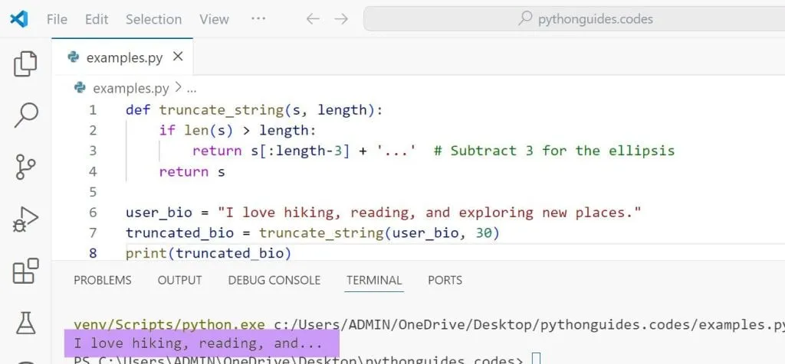Open the Testing flask icon
785x364 pixels.
26,322
